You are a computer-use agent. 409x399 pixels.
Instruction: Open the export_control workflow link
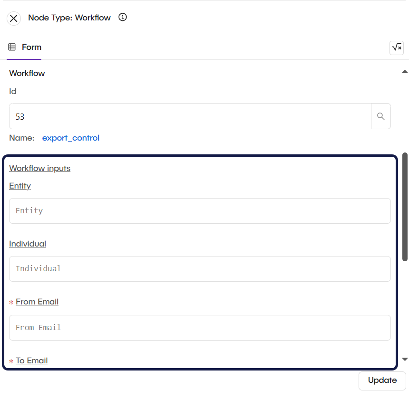tap(70, 138)
